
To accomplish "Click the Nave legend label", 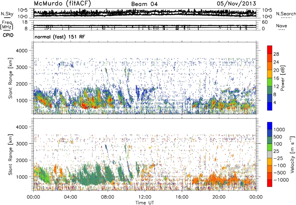I will [x=282, y=26].
